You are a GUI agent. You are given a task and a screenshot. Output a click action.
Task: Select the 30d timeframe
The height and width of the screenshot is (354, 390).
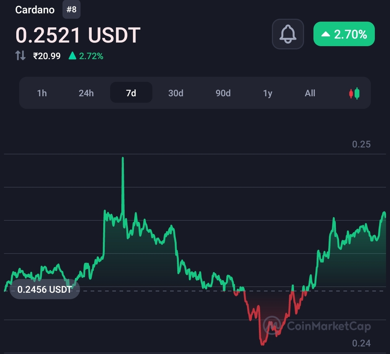click(175, 93)
